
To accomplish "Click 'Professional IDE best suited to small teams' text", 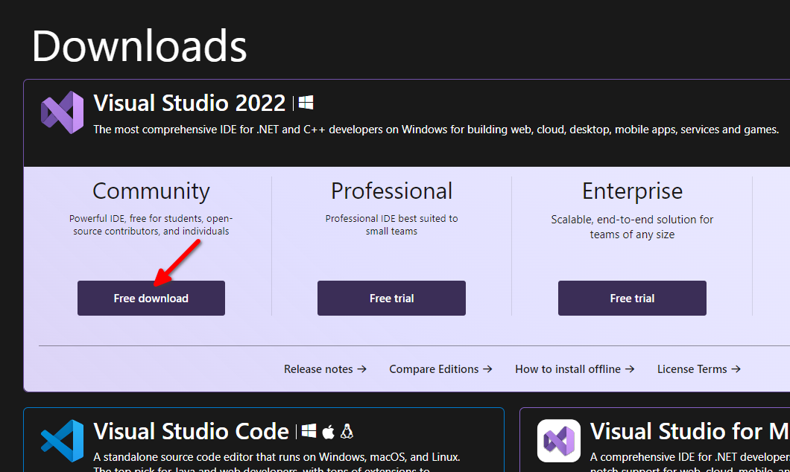I will point(391,225).
